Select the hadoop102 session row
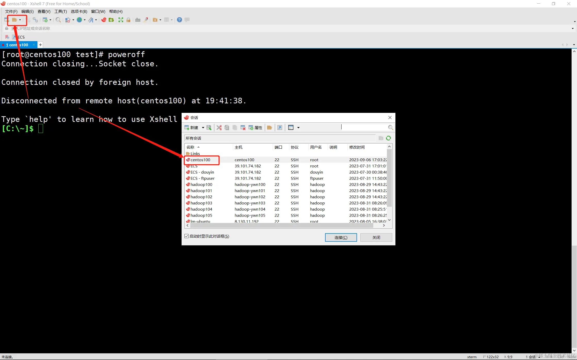The image size is (577, 360). (x=201, y=197)
